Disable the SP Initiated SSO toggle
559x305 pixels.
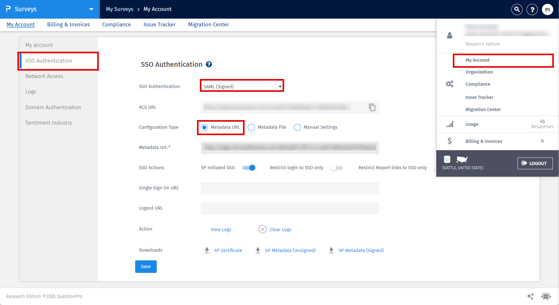click(249, 168)
